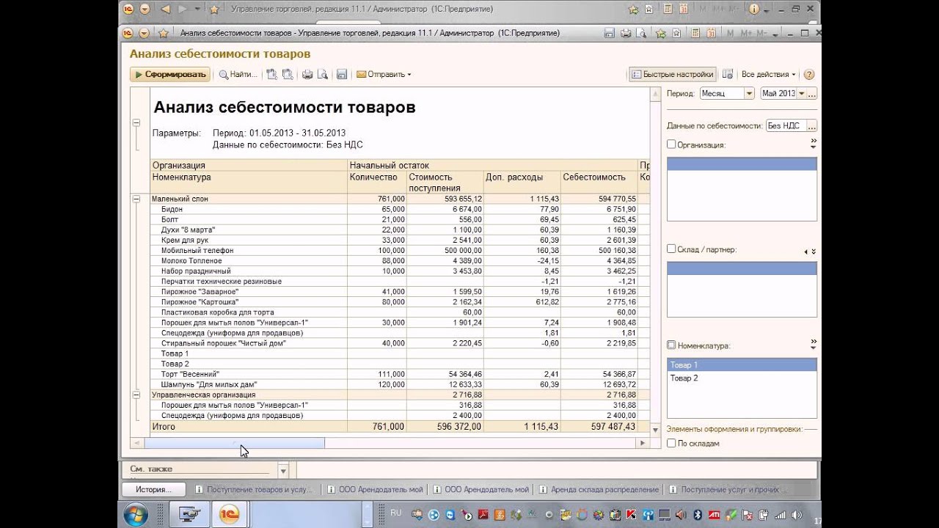Click the help question mark icon

[x=809, y=74]
